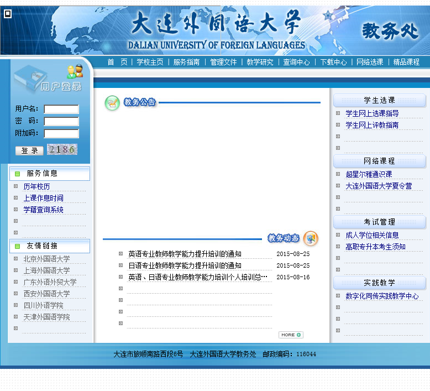This screenshot has height=391, width=430.
Task: Open the 数字化同传实践教学中心 link
Action: pyautogui.click(x=382, y=296)
